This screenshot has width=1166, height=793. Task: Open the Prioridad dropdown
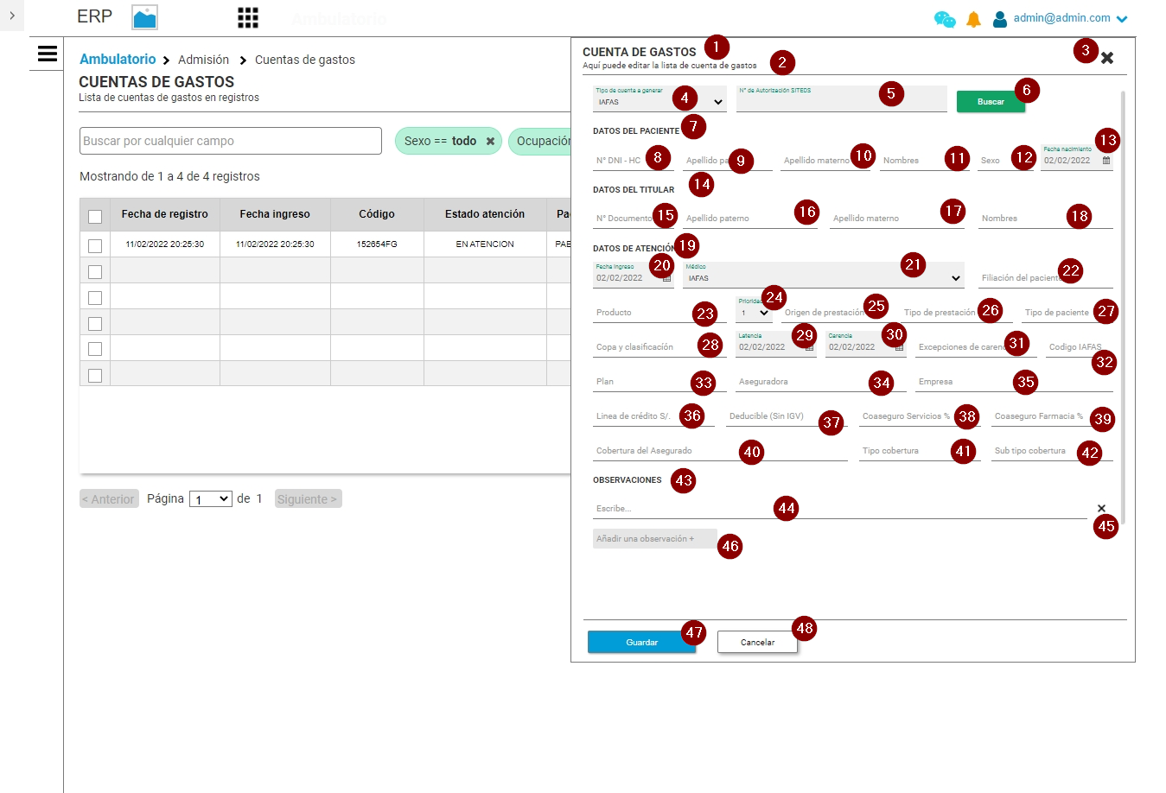754,313
